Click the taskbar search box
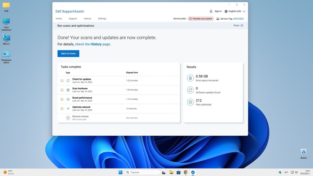 pyautogui.click(x=142, y=172)
